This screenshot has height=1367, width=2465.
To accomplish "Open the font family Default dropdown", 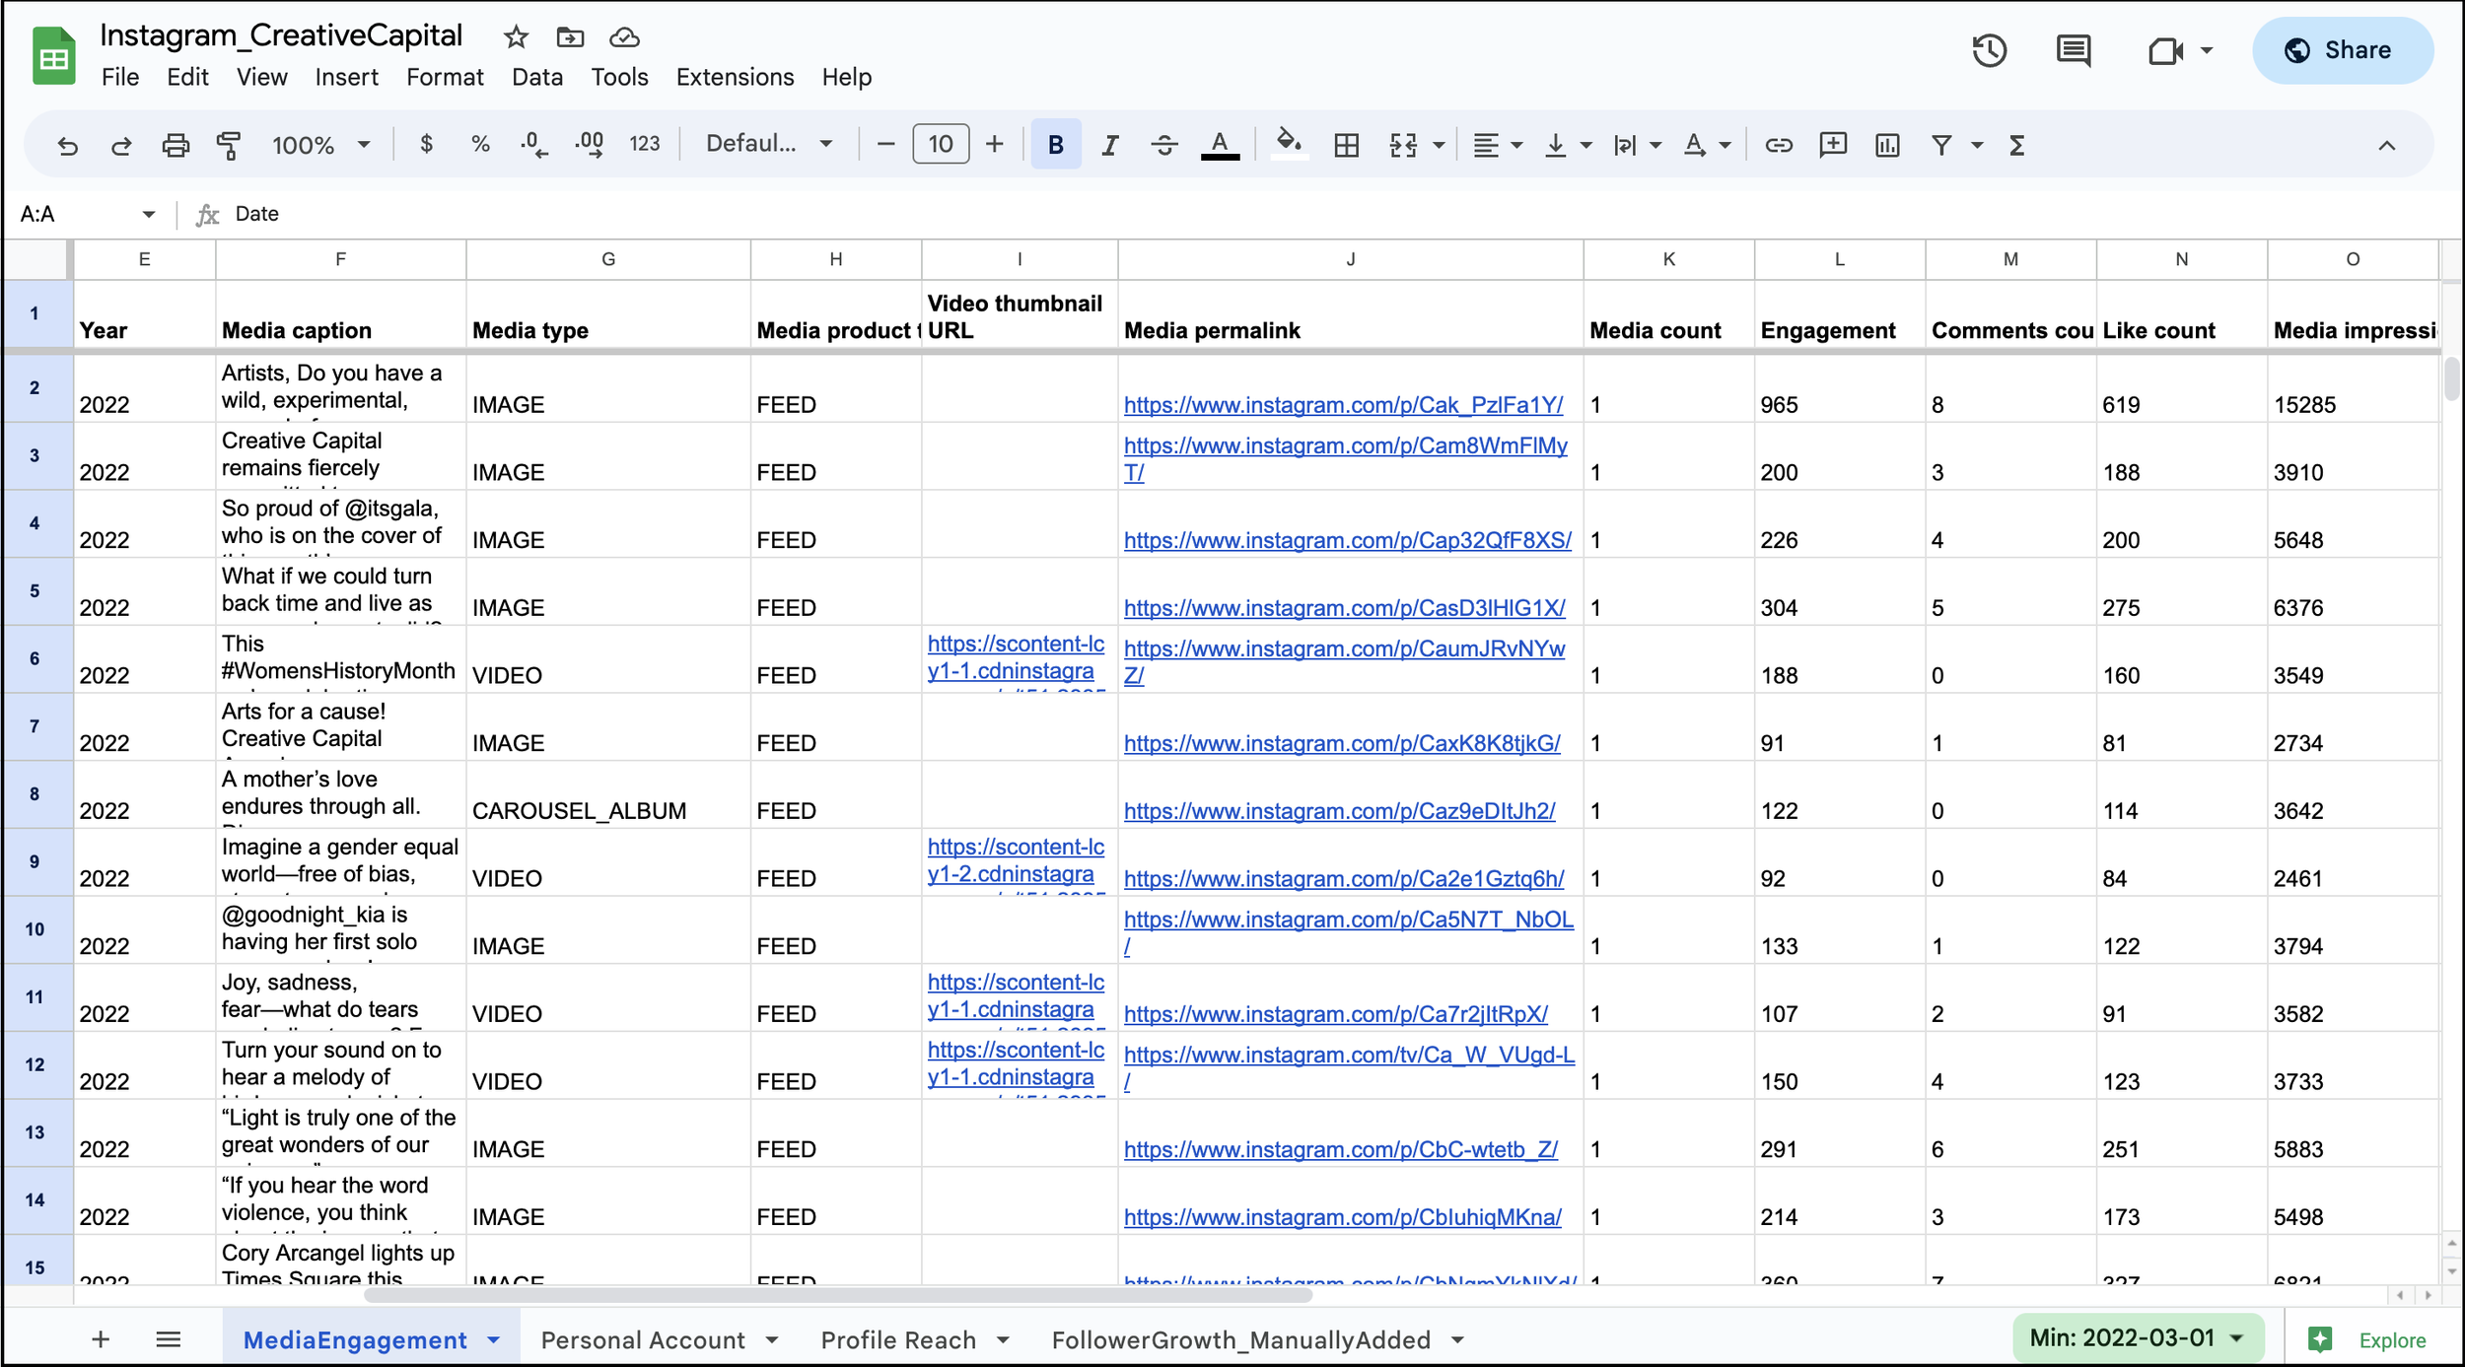I will pyautogui.click(x=768, y=145).
